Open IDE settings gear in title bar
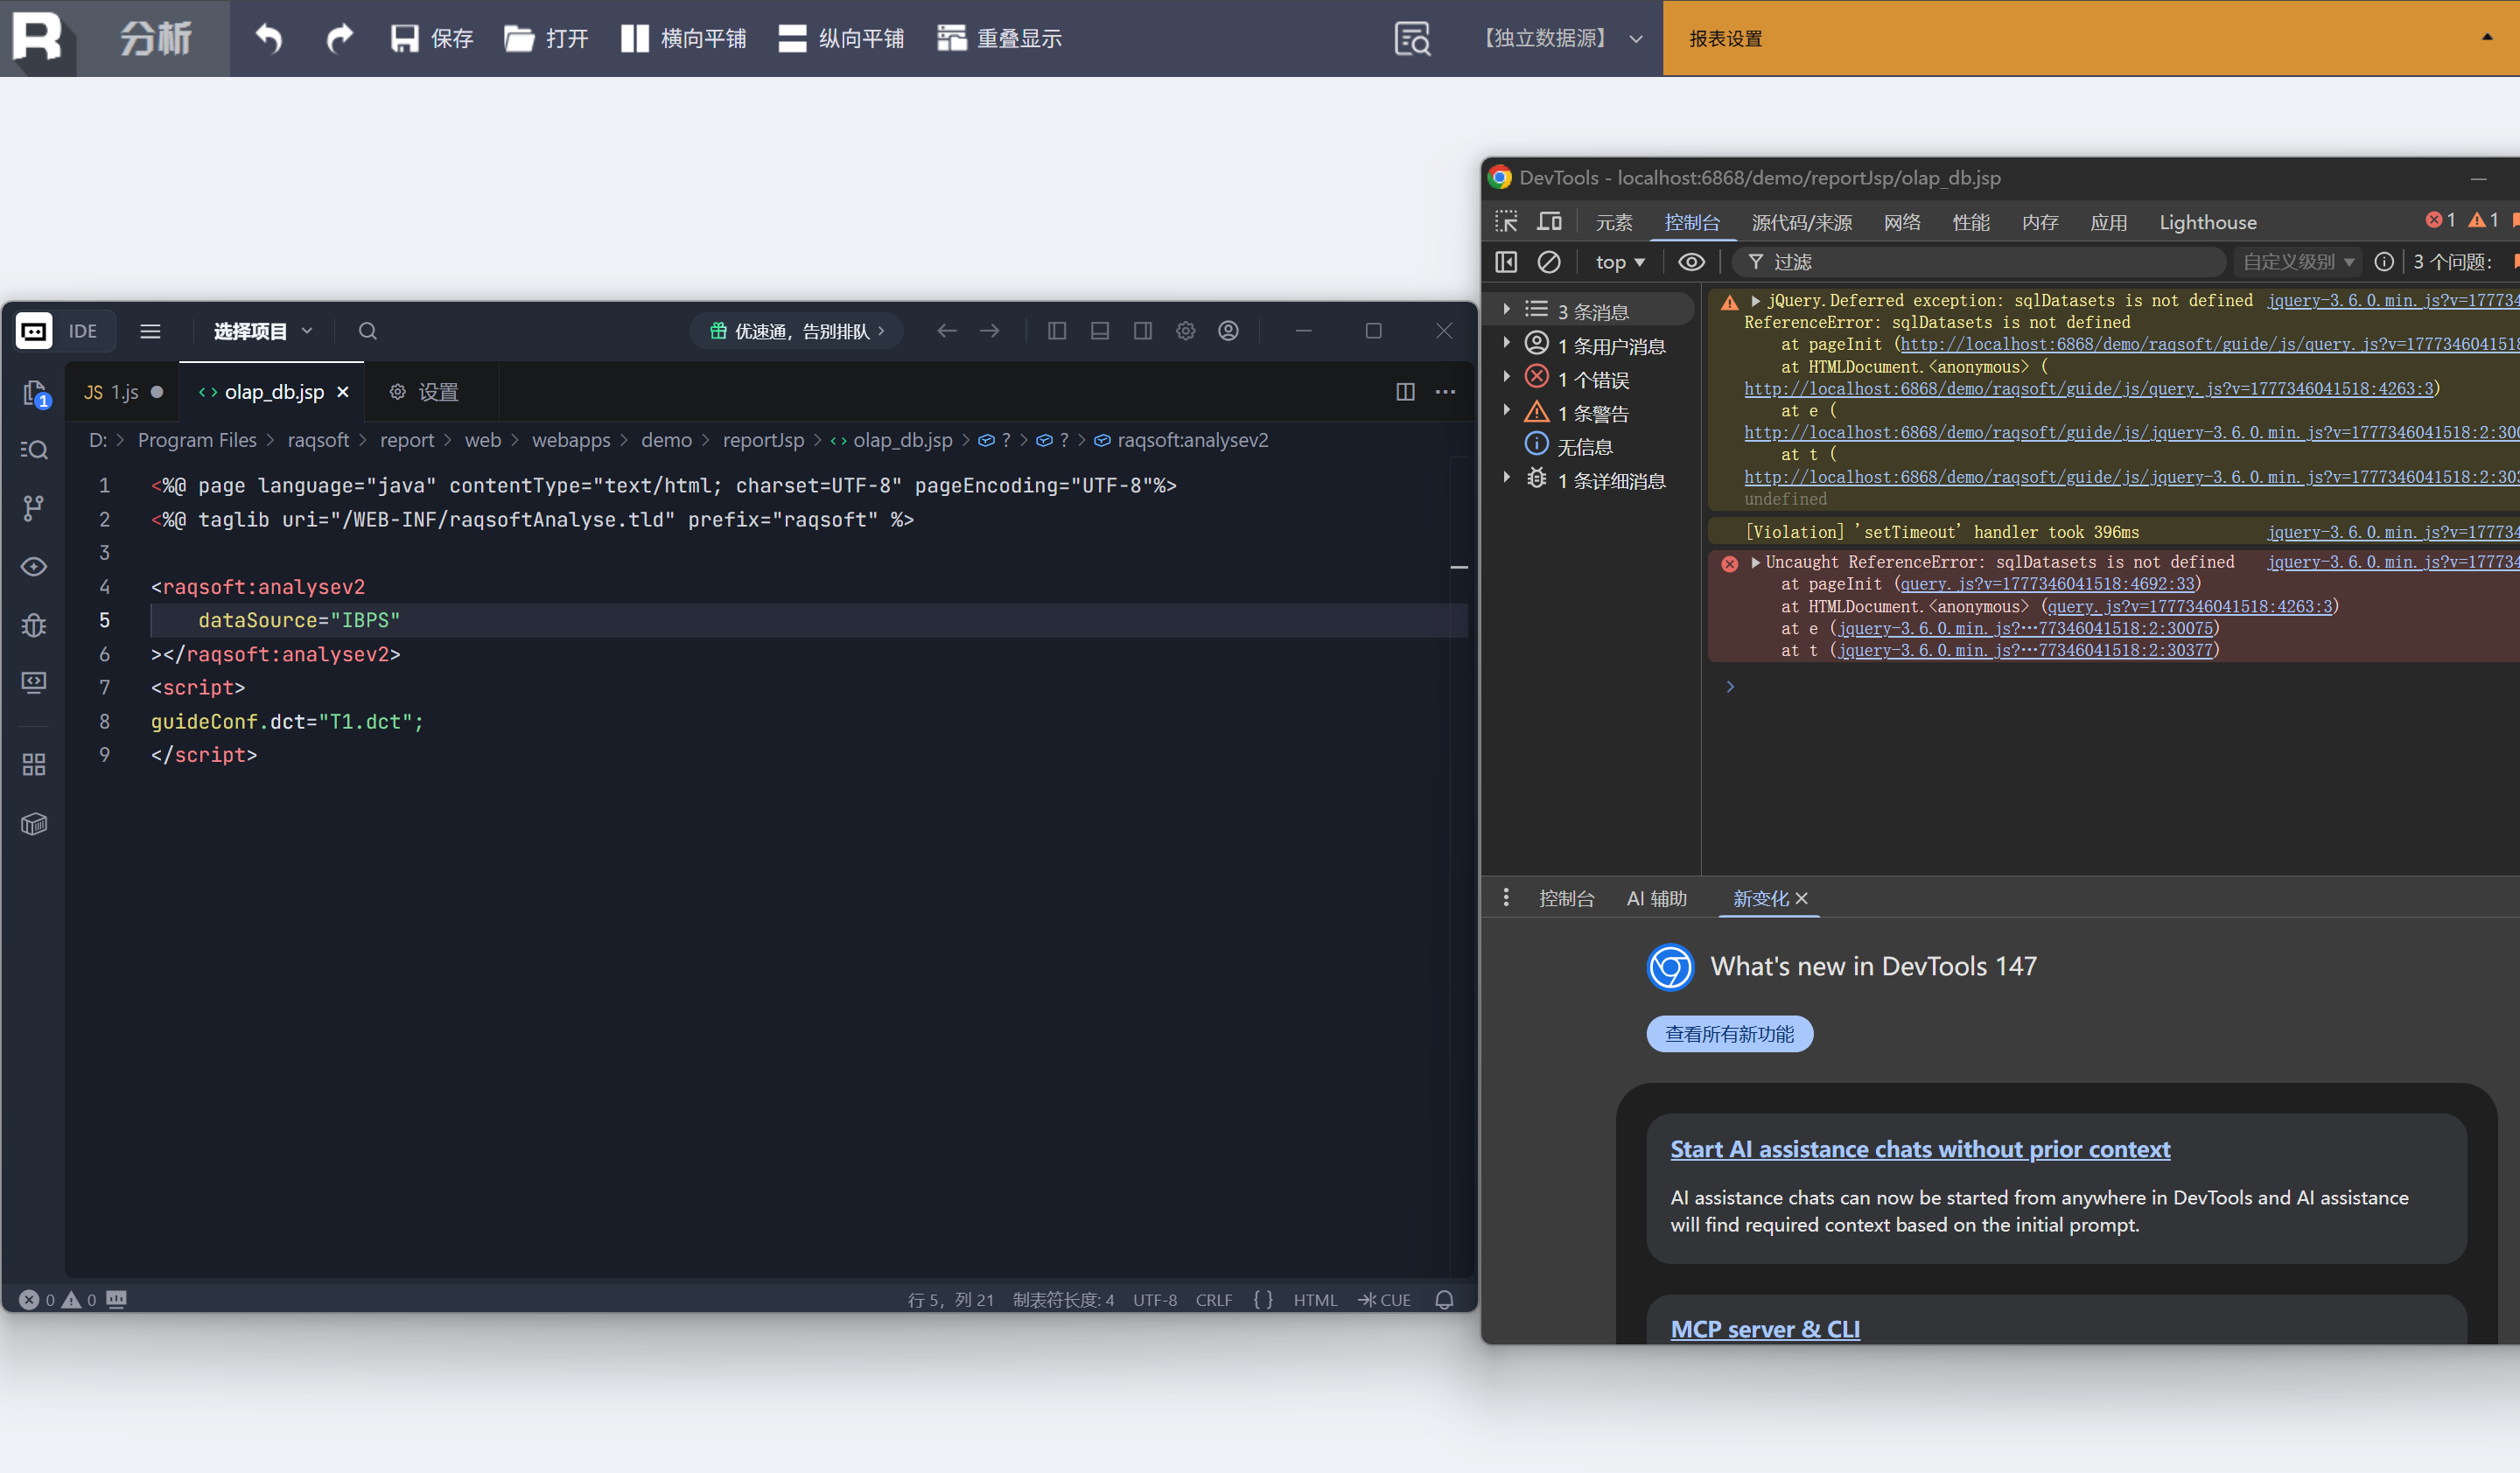Image resolution: width=2520 pixels, height=1473 pixels. [x=1186, y=331]
